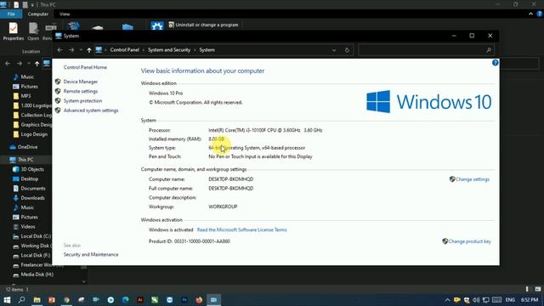Viewport: 544px width, 306px height.
Task: Click System and Security in breadcrumb
Action: click(x=169, y=50)
